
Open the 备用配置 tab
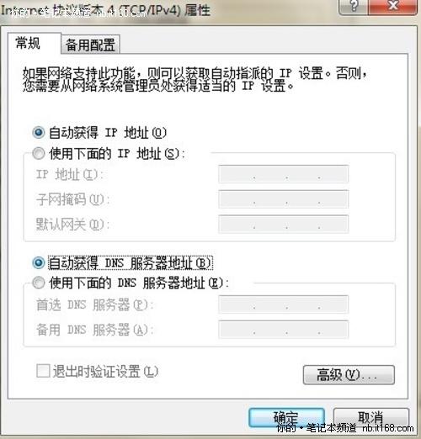(x=90, y=45)
